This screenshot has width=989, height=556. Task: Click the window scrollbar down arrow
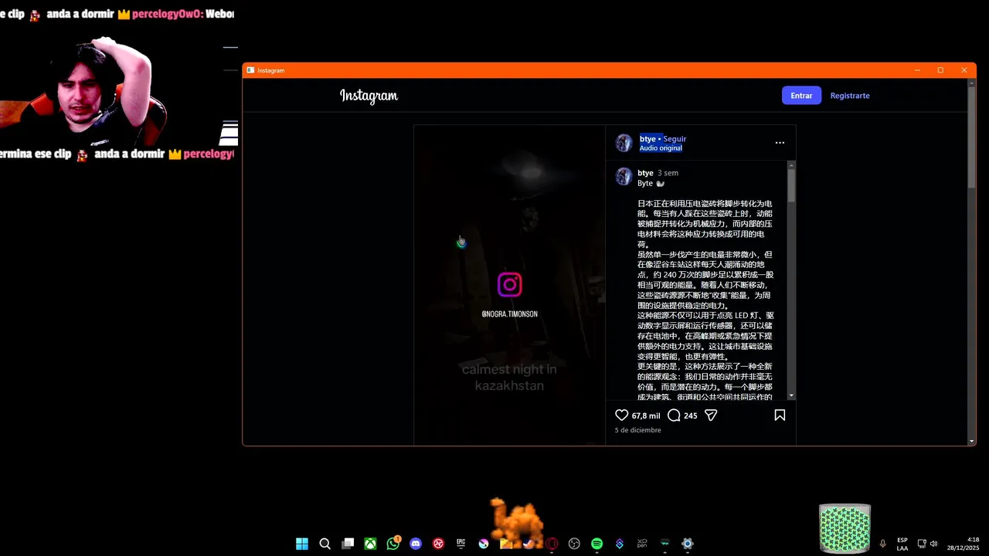pos(972,441)
